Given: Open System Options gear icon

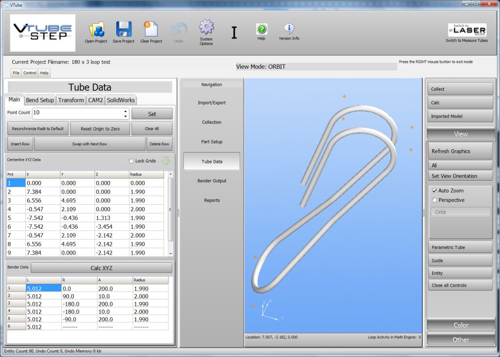Looking at the screenshot, I should (206, 27).
